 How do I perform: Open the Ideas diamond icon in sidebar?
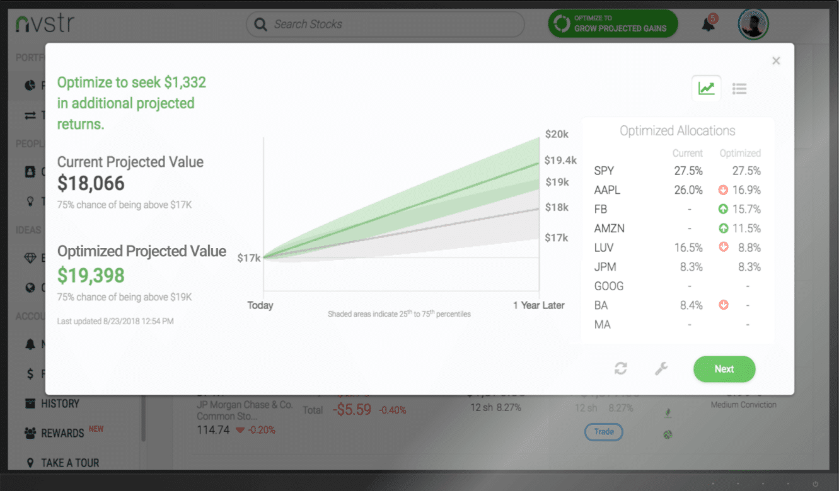click(x=30, y=257)
